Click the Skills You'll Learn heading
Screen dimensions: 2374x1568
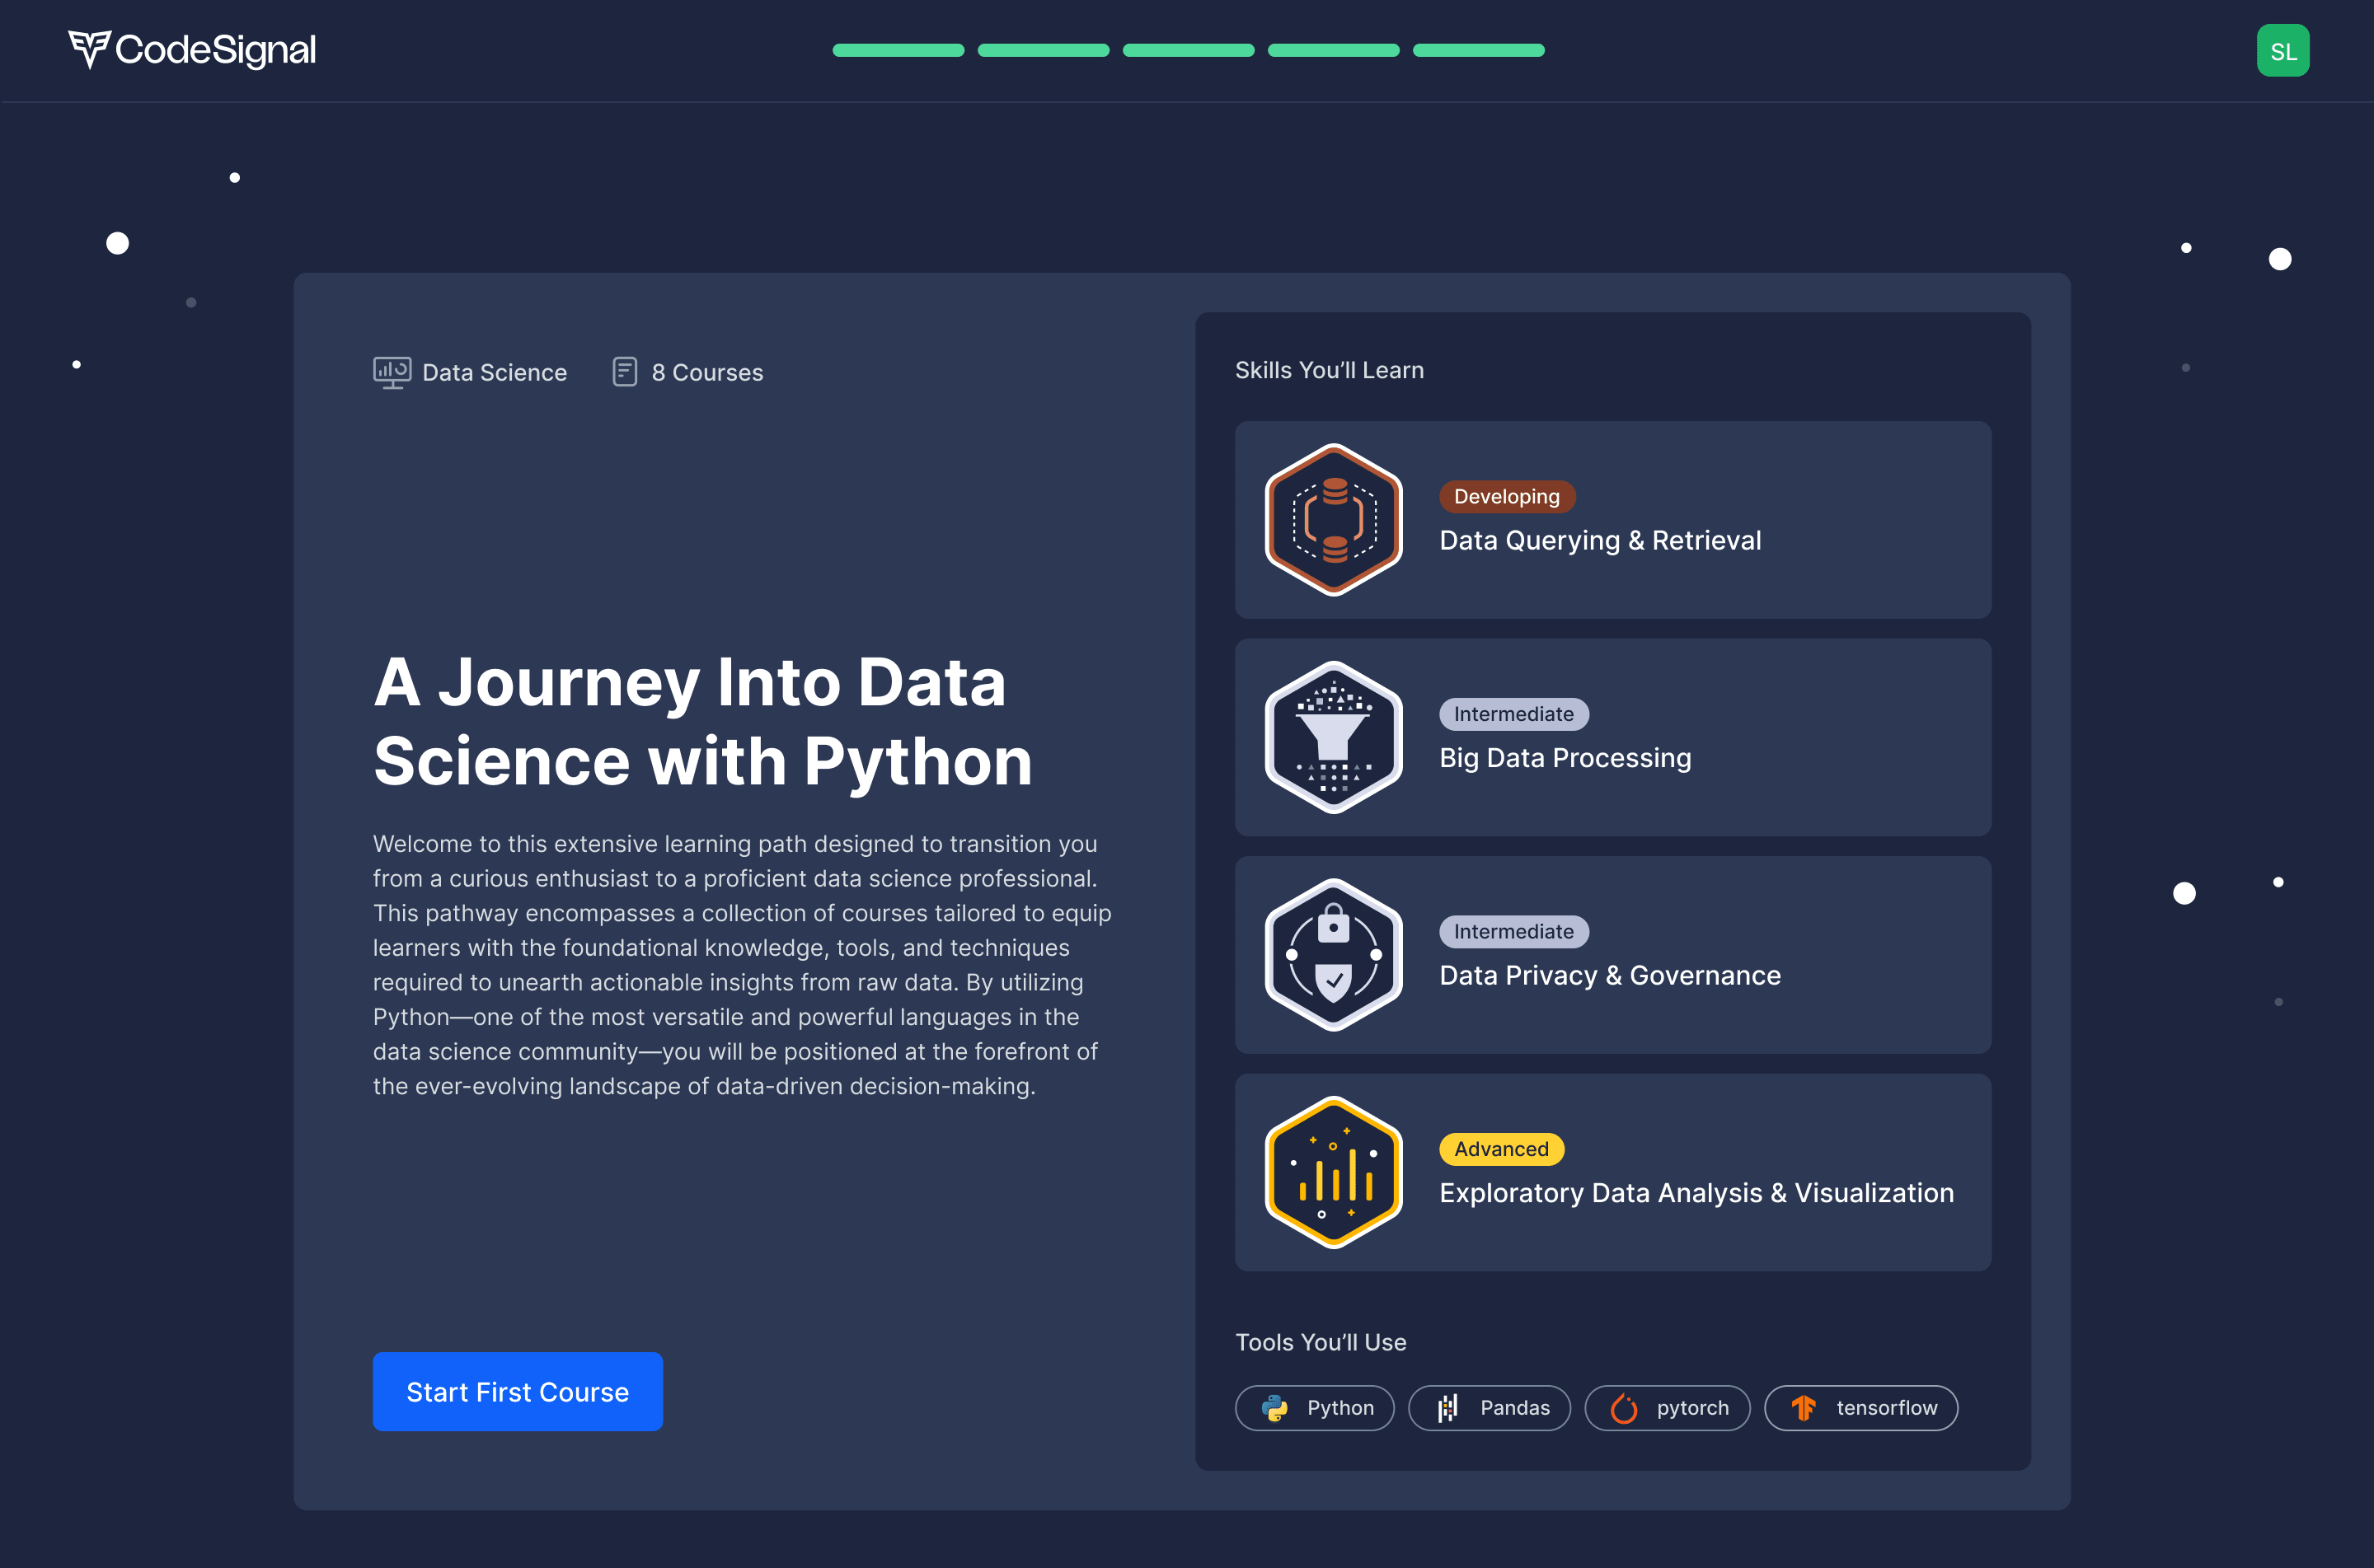tap(1330, 370)
